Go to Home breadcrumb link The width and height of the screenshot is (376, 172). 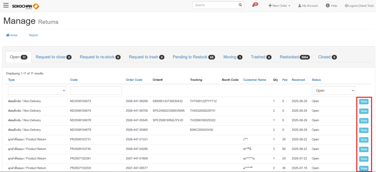(12, 35)
